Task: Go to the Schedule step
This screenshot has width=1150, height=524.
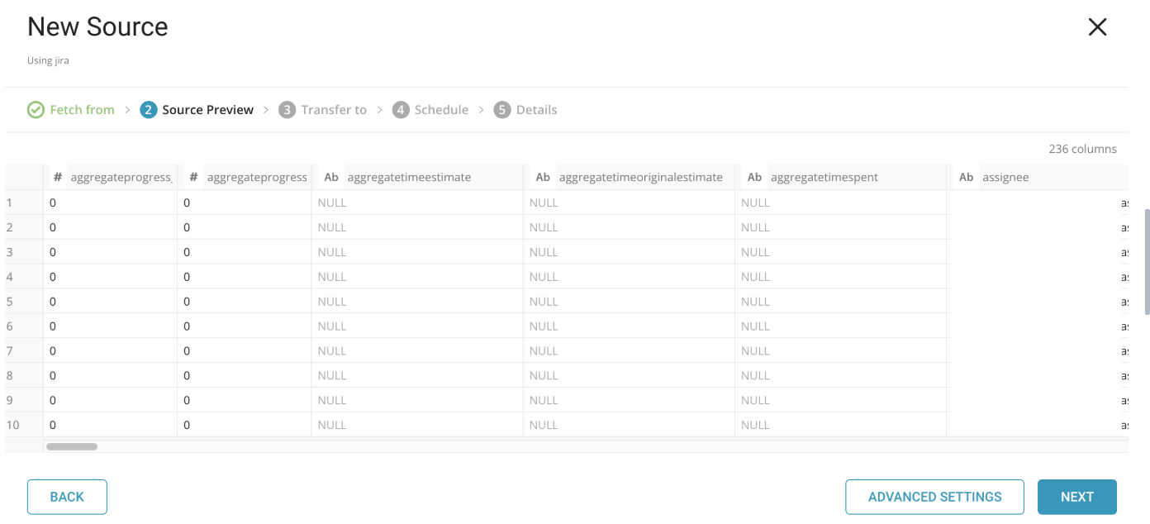Action: (x=441, y=110)
